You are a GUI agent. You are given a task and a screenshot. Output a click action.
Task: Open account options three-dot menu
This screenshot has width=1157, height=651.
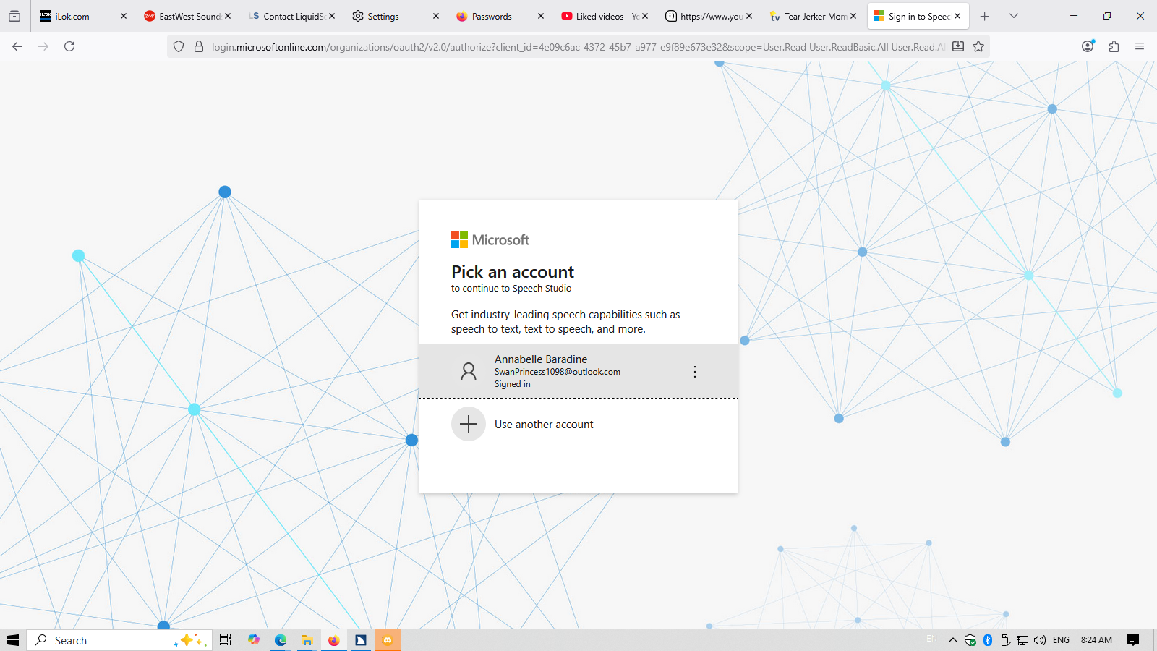click(695, 372)
